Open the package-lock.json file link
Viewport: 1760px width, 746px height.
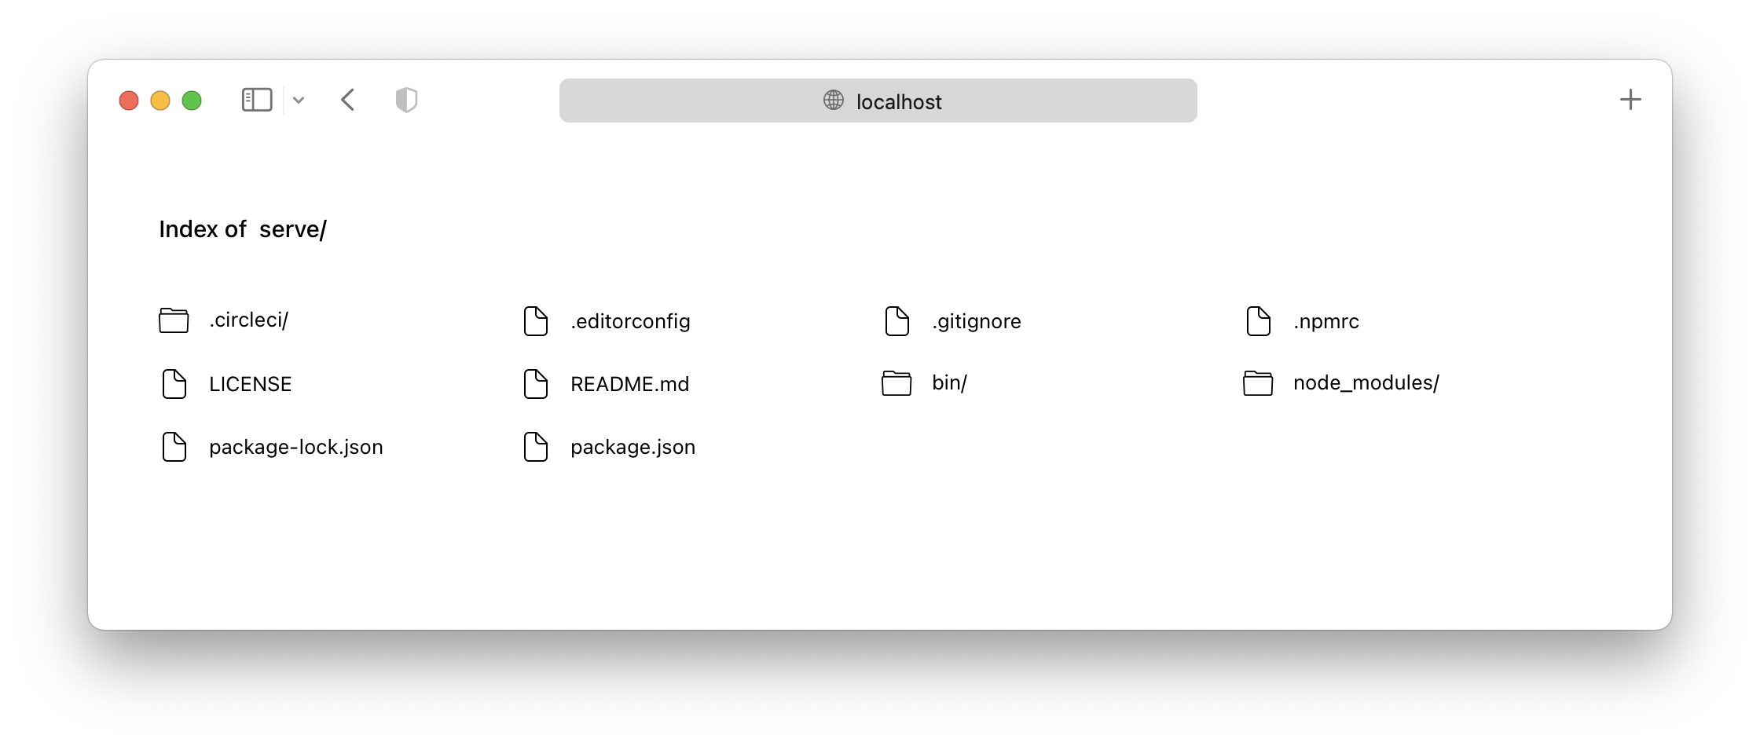point(295,447)
